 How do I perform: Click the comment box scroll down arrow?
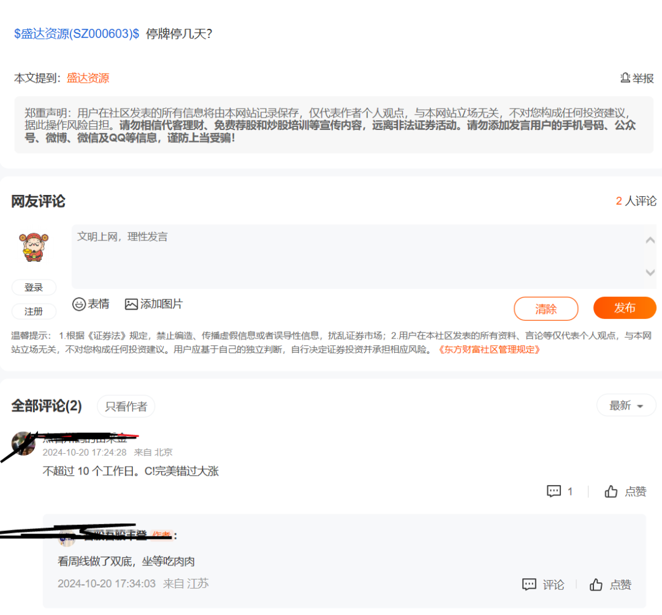point(650,272)
